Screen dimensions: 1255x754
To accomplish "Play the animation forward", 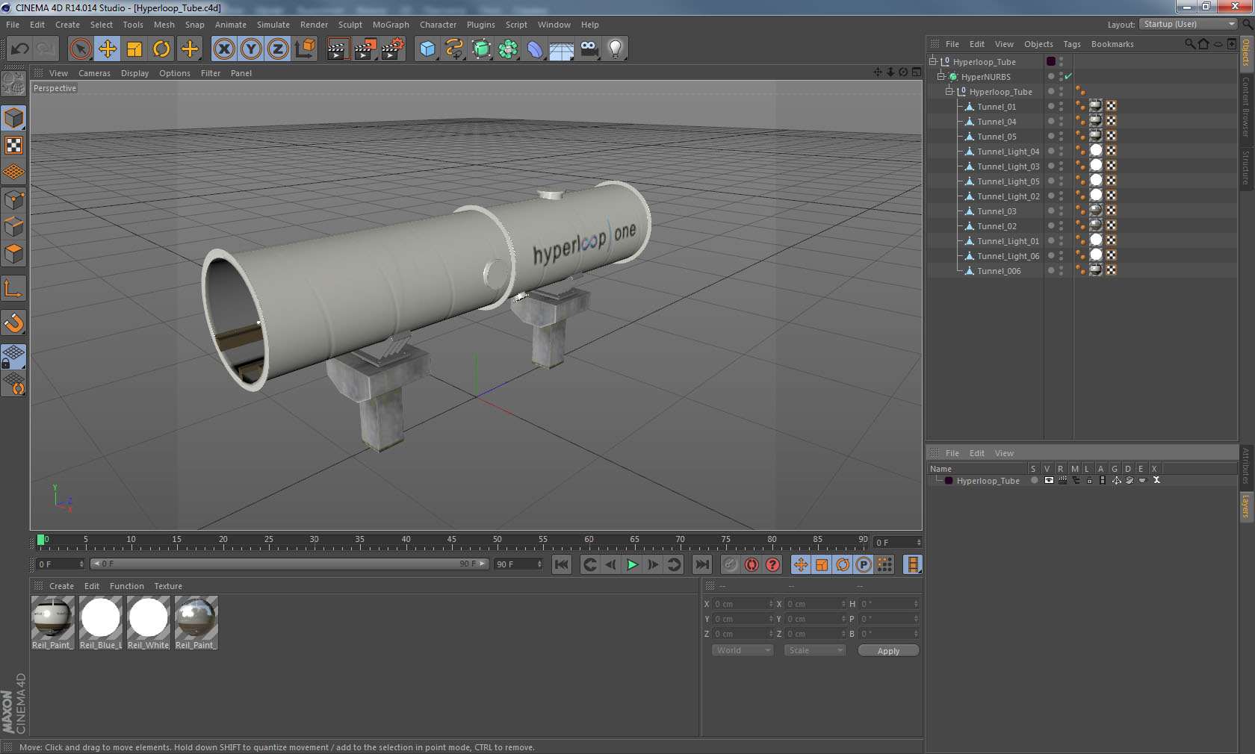I will click(x=632, y=564).
